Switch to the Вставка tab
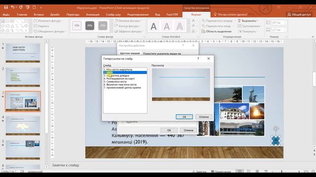This screenshot has height=177, width=316. 39,14
